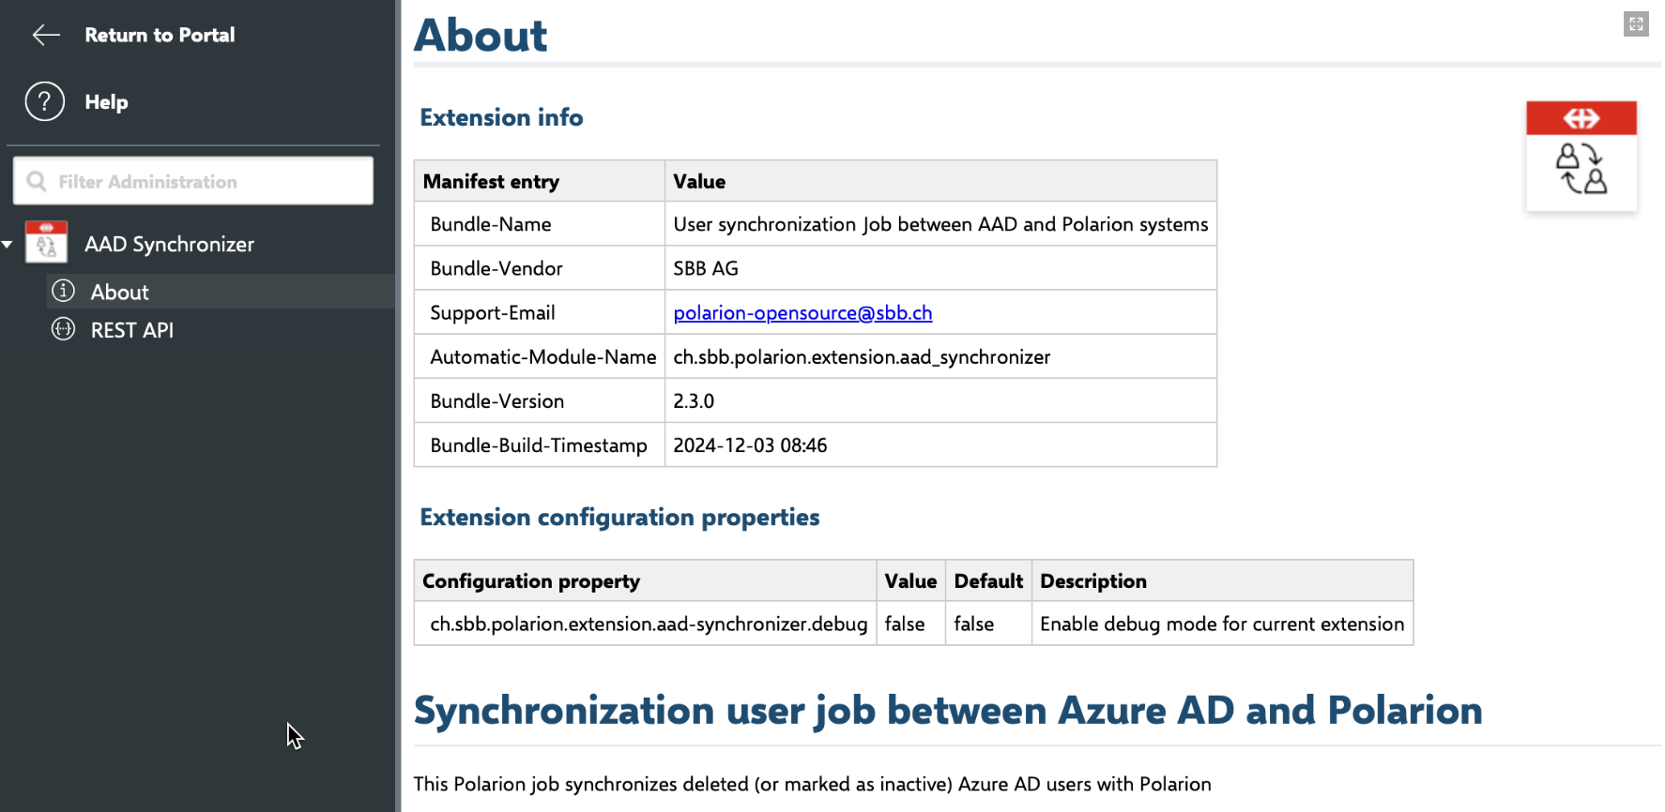Viewport: 1665px width, 812px height.
Task: Click the Bundle-Vendor cell
Action: tap(540, 268)
